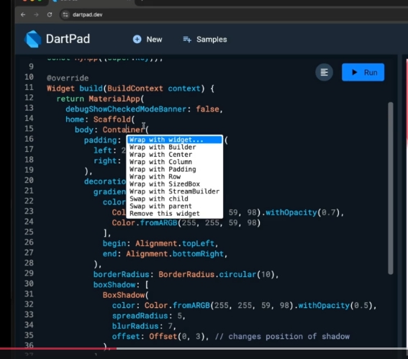
Task: Click comment 'changes position of shadow'
Action: [x=289, y=337]
